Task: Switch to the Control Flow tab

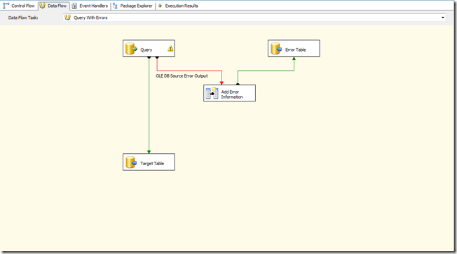Action: tap(19, 6)
